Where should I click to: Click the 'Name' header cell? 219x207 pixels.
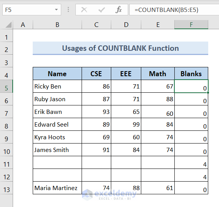click(x=57, y=73)
